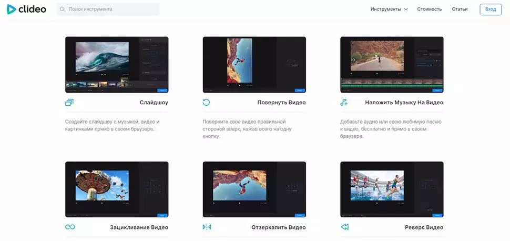The image size is (510, 241).
Task: Open the Повернуть Видео tool link
Action: coord(281,103)
